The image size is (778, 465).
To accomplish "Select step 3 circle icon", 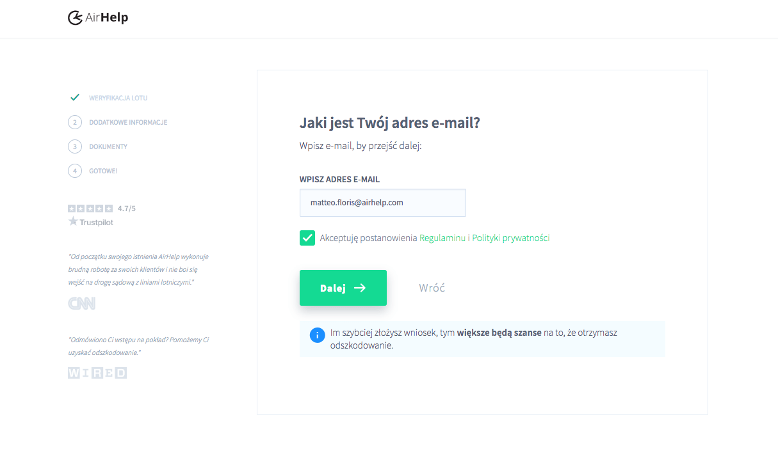I will (x=75, y=146).
